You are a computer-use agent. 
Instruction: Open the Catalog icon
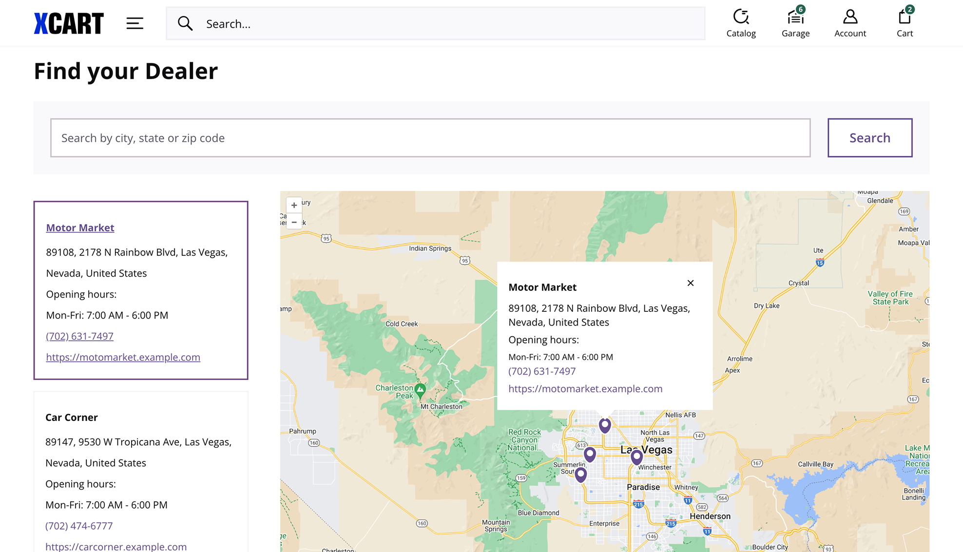741,23
